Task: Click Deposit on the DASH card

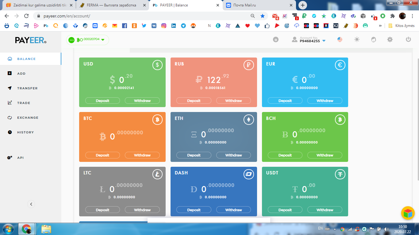Action: point(194,210)
